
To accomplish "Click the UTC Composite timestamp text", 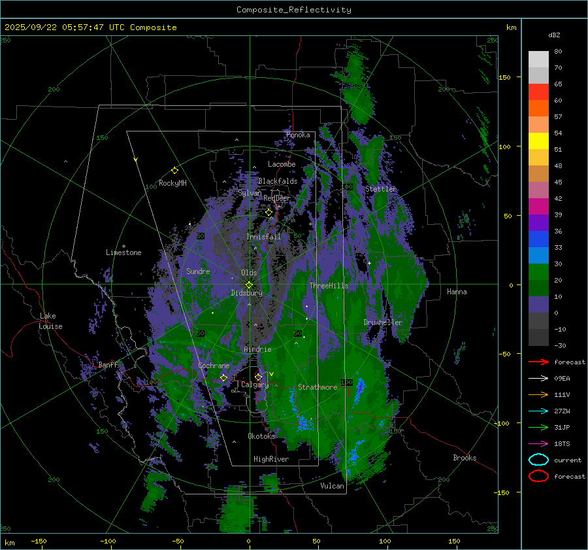I will coord(90,27).
